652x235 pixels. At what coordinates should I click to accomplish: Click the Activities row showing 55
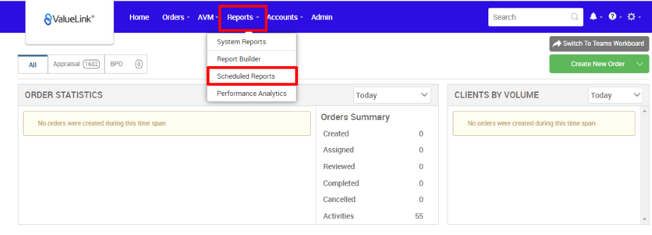pos(373,216)
